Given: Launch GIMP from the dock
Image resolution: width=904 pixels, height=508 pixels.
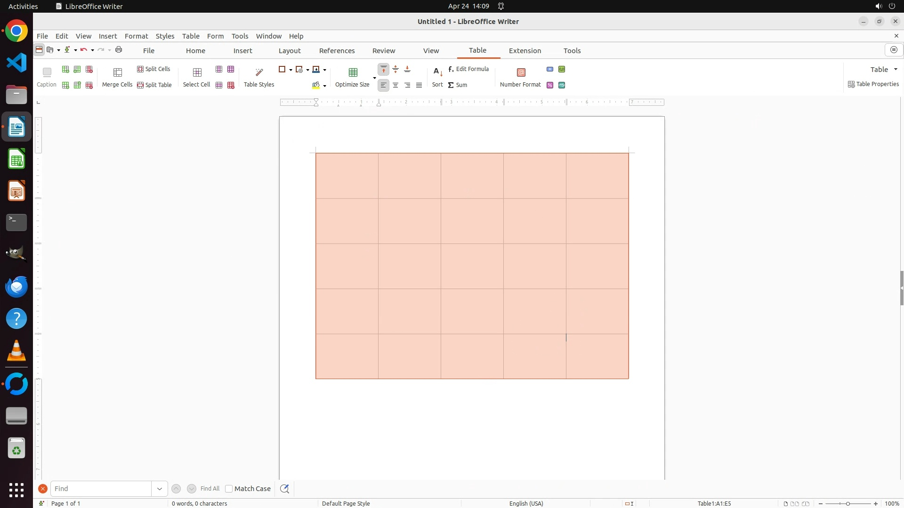Looking at the screenshot, I should pyautogui.click(x=16, y=254).
